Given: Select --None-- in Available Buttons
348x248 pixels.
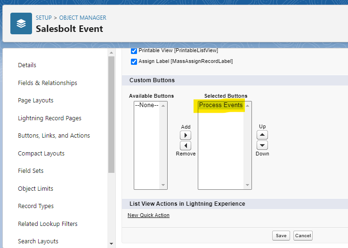Looking at the screenshot, I should [147, 105].
